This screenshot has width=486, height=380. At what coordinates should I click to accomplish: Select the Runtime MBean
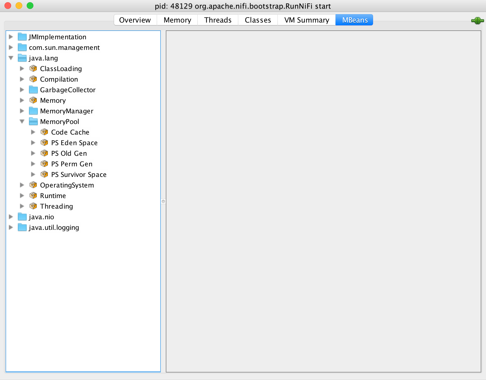point(53,196)
